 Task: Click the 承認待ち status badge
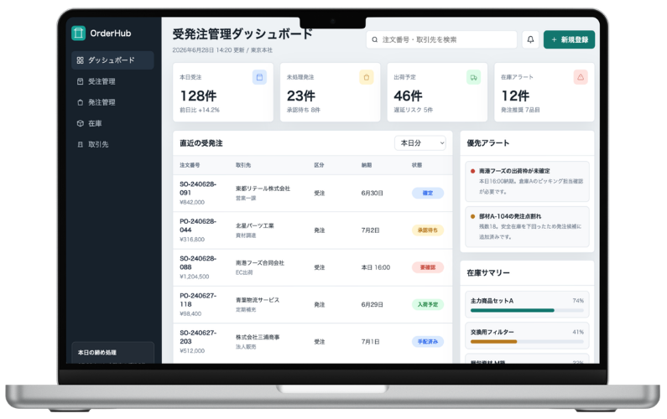tap(428, 230)
